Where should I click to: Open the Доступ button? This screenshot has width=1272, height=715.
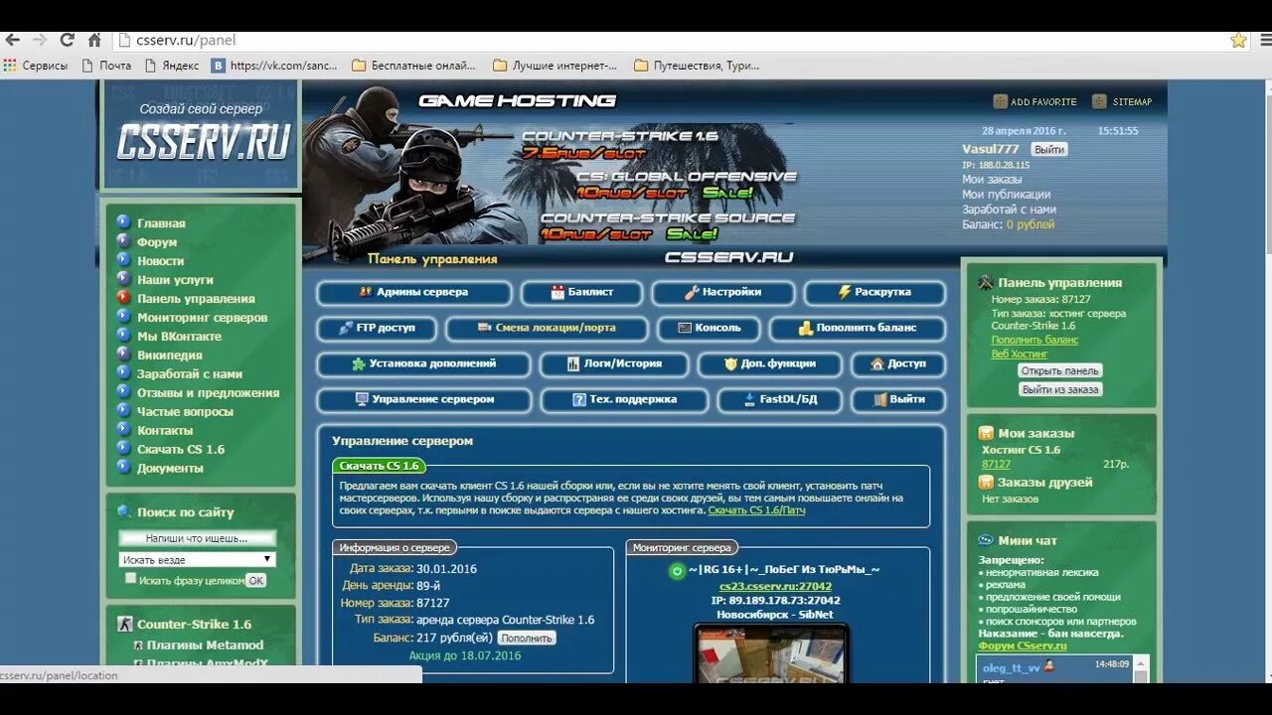(898, 364)
